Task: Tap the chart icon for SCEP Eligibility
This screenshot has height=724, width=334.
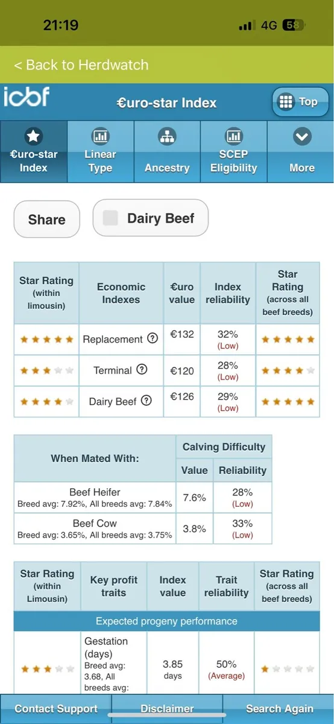Action: click(233, 136)
